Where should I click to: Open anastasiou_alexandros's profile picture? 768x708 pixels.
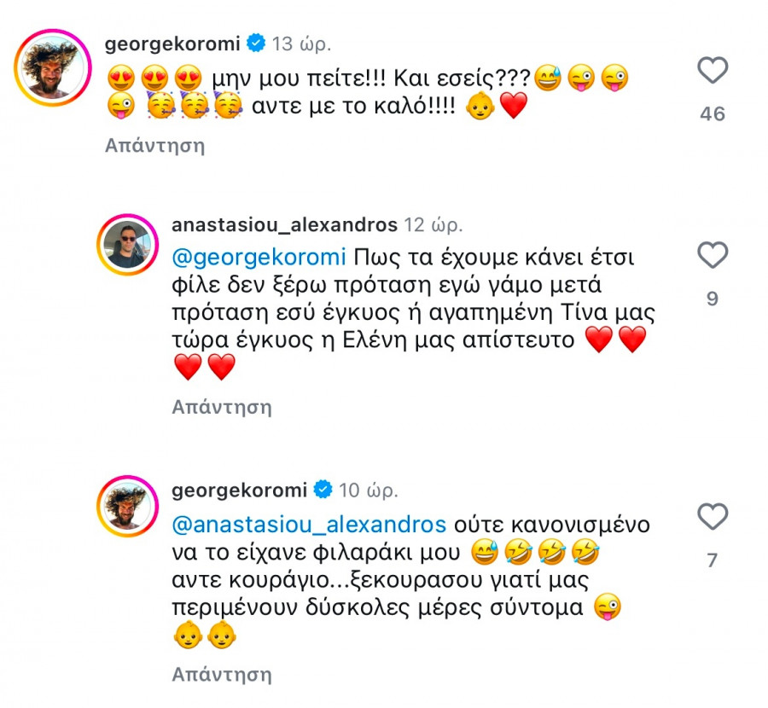[128, 245]
